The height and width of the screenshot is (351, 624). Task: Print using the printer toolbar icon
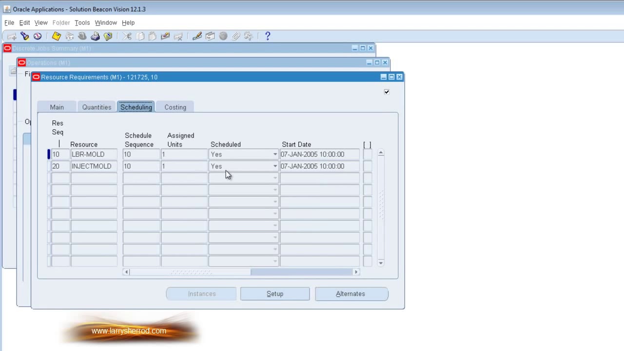tap(95, 36)
